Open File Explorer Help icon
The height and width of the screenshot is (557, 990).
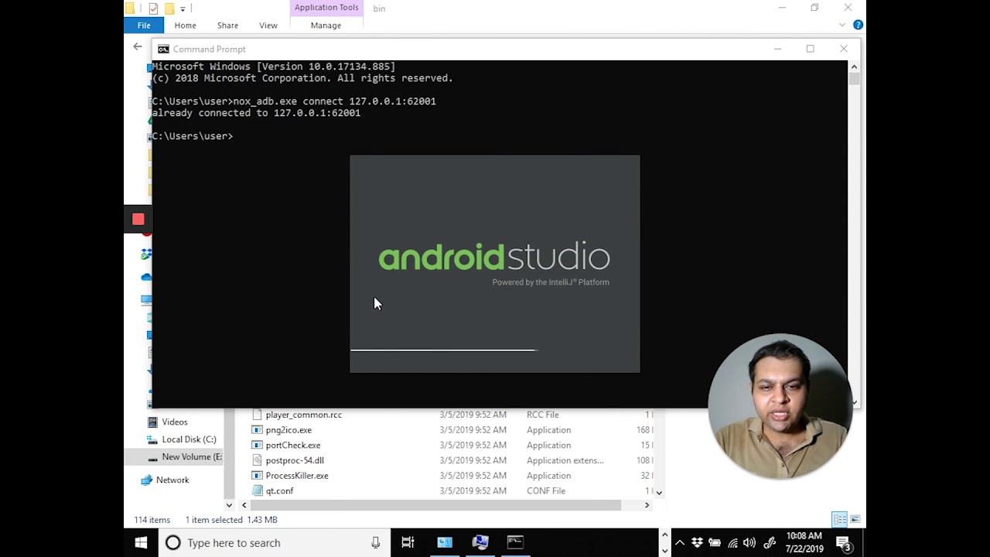[858, 25]
